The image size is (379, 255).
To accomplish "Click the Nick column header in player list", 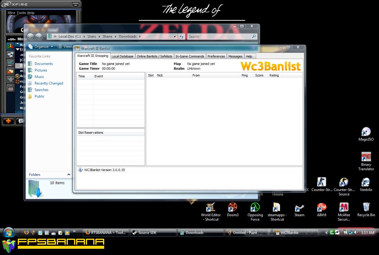I will click(173, 75).
